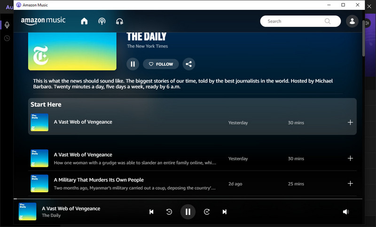This screenshot has height=227, width=376.
Task: Click A Military That Murders thumbnail
Action: click(39, 183)
